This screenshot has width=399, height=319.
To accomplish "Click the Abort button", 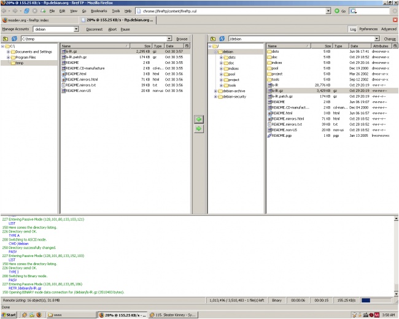I will [x=112, y=29].
